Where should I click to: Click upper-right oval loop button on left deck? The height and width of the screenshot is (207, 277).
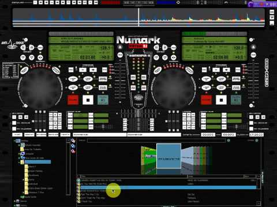click(x=88, y=79)
